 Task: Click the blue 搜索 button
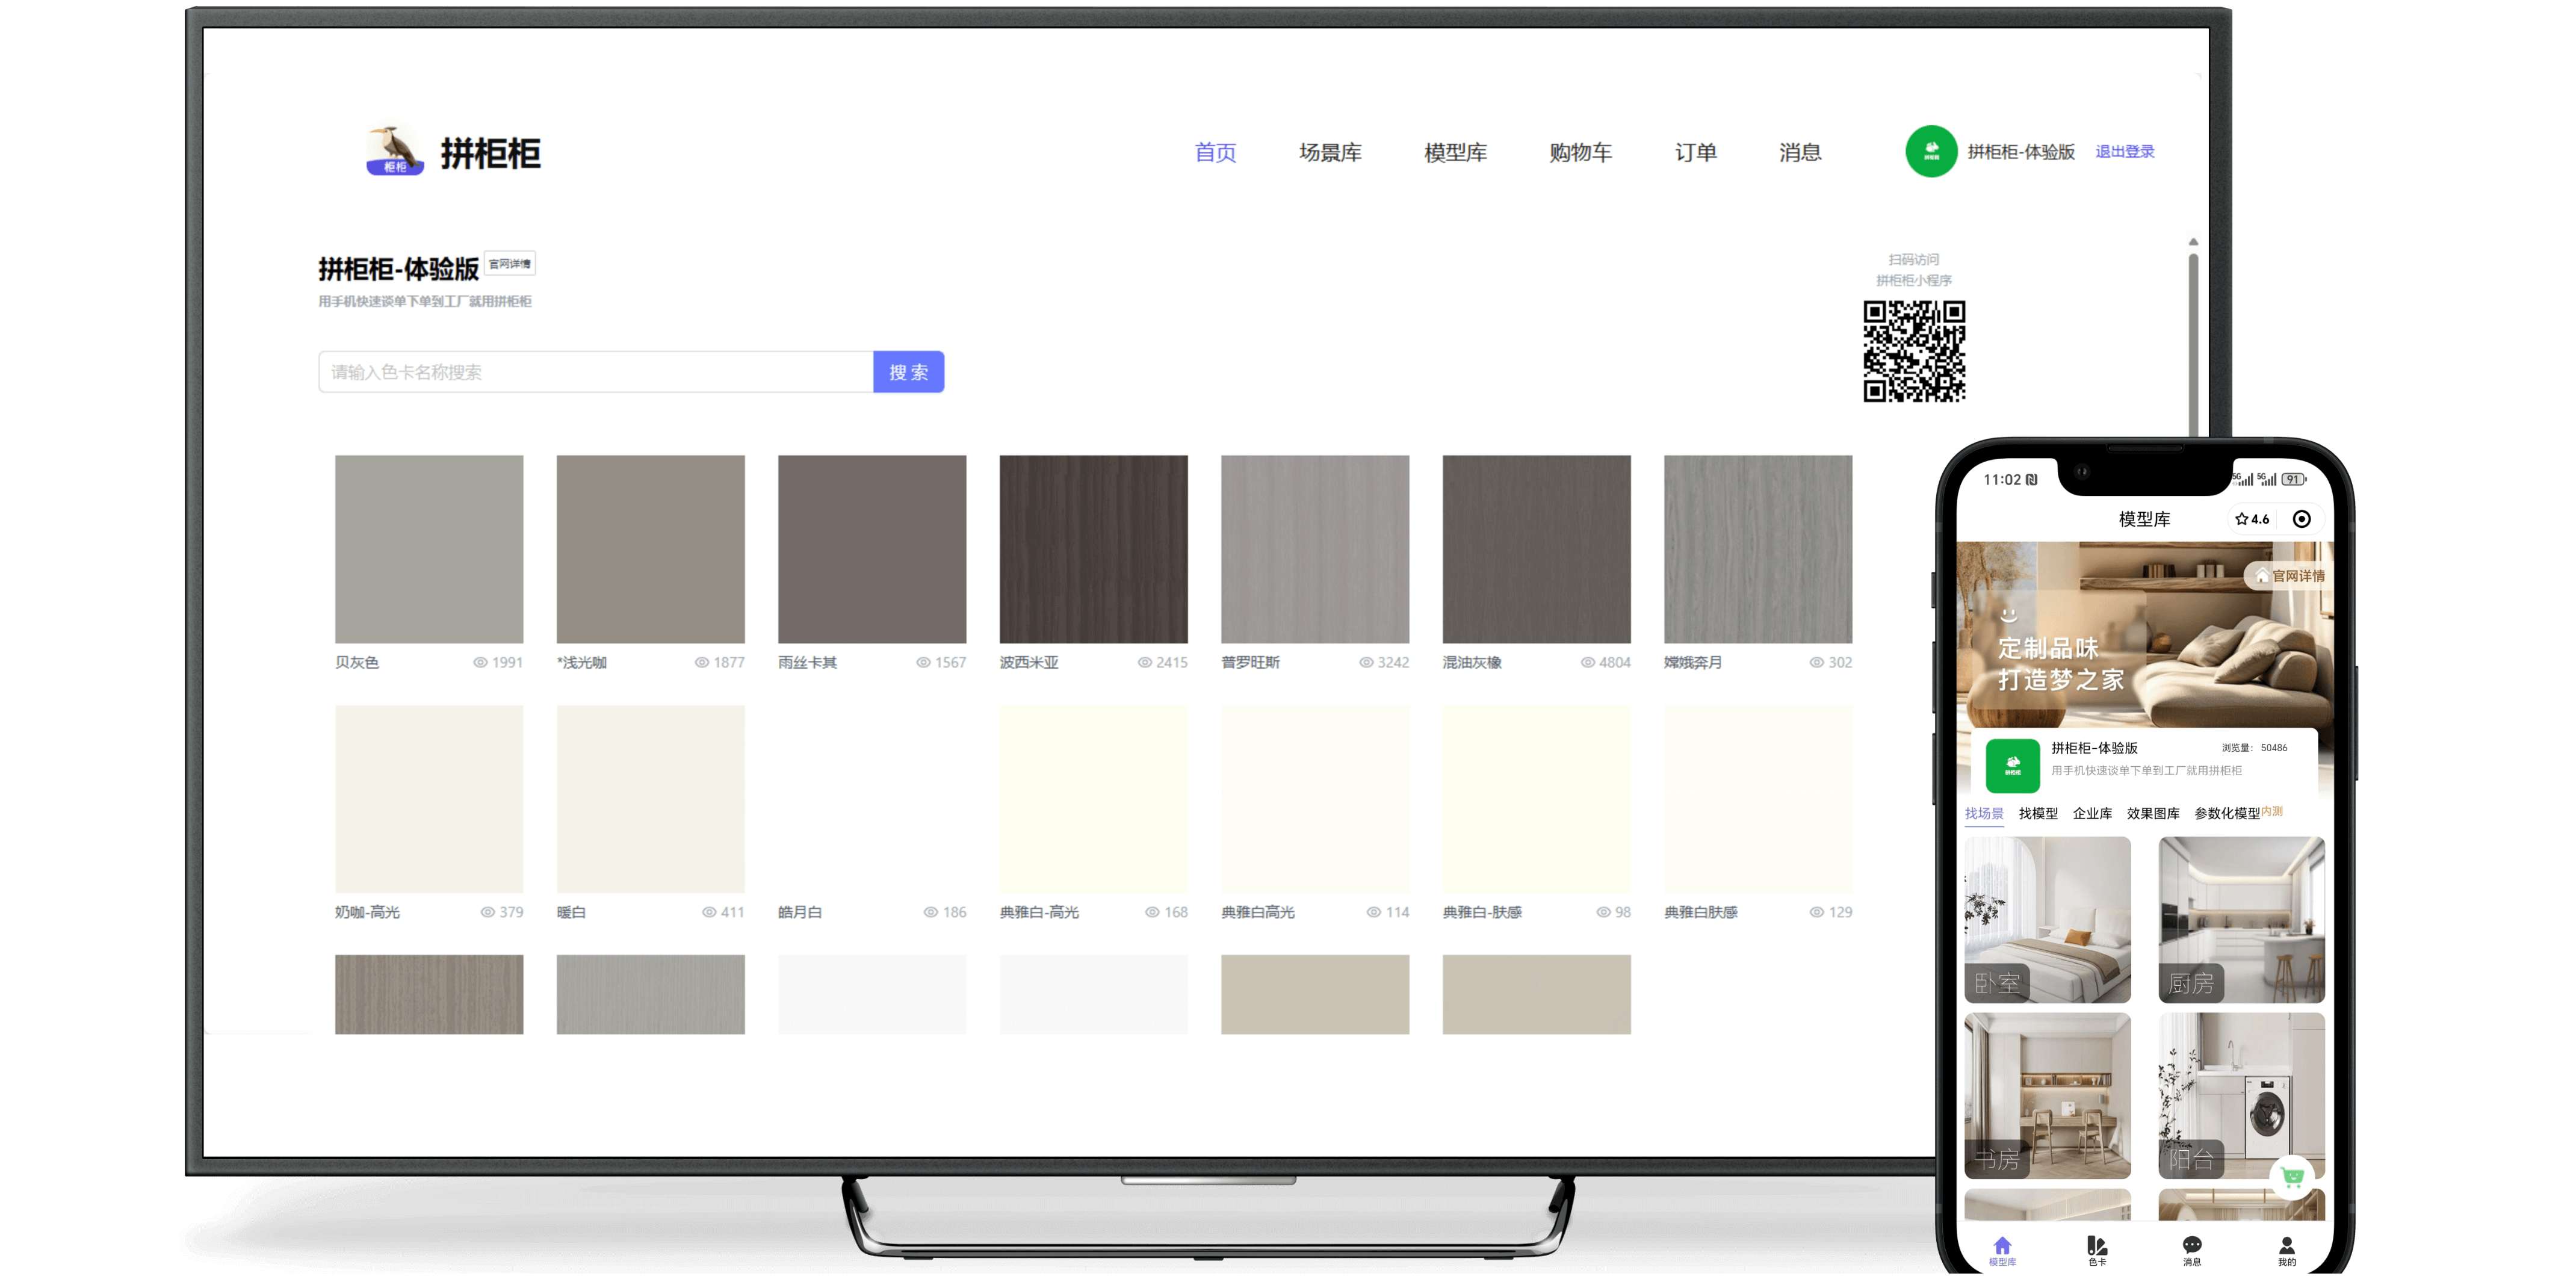tap(908, 372)
